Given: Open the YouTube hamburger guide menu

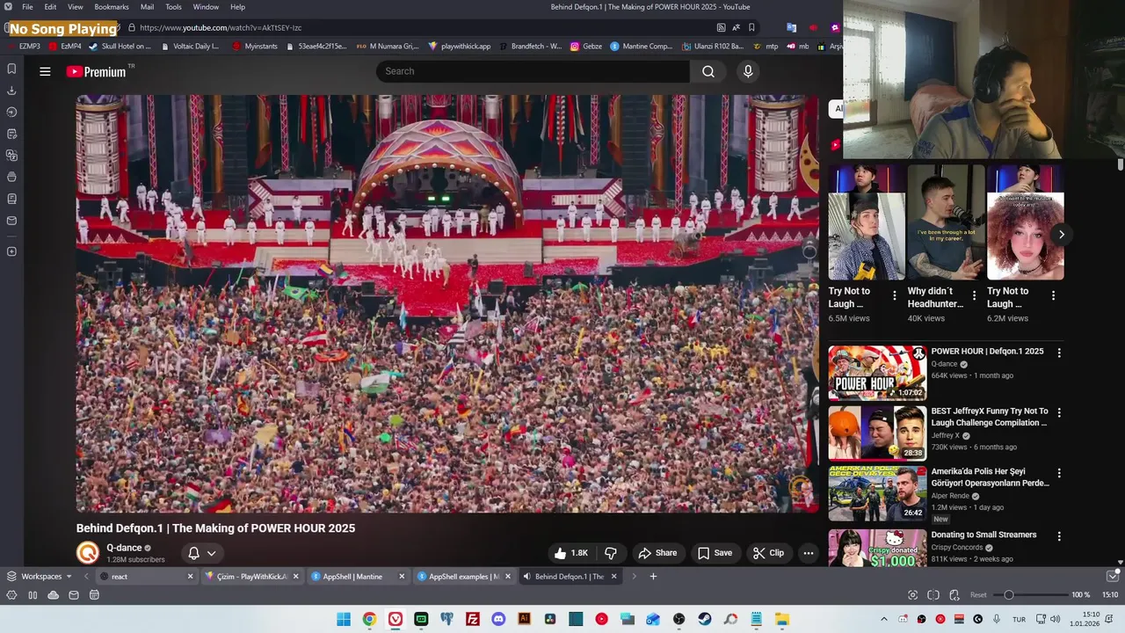Looking at the screenshot, I should tap(45, 71).
